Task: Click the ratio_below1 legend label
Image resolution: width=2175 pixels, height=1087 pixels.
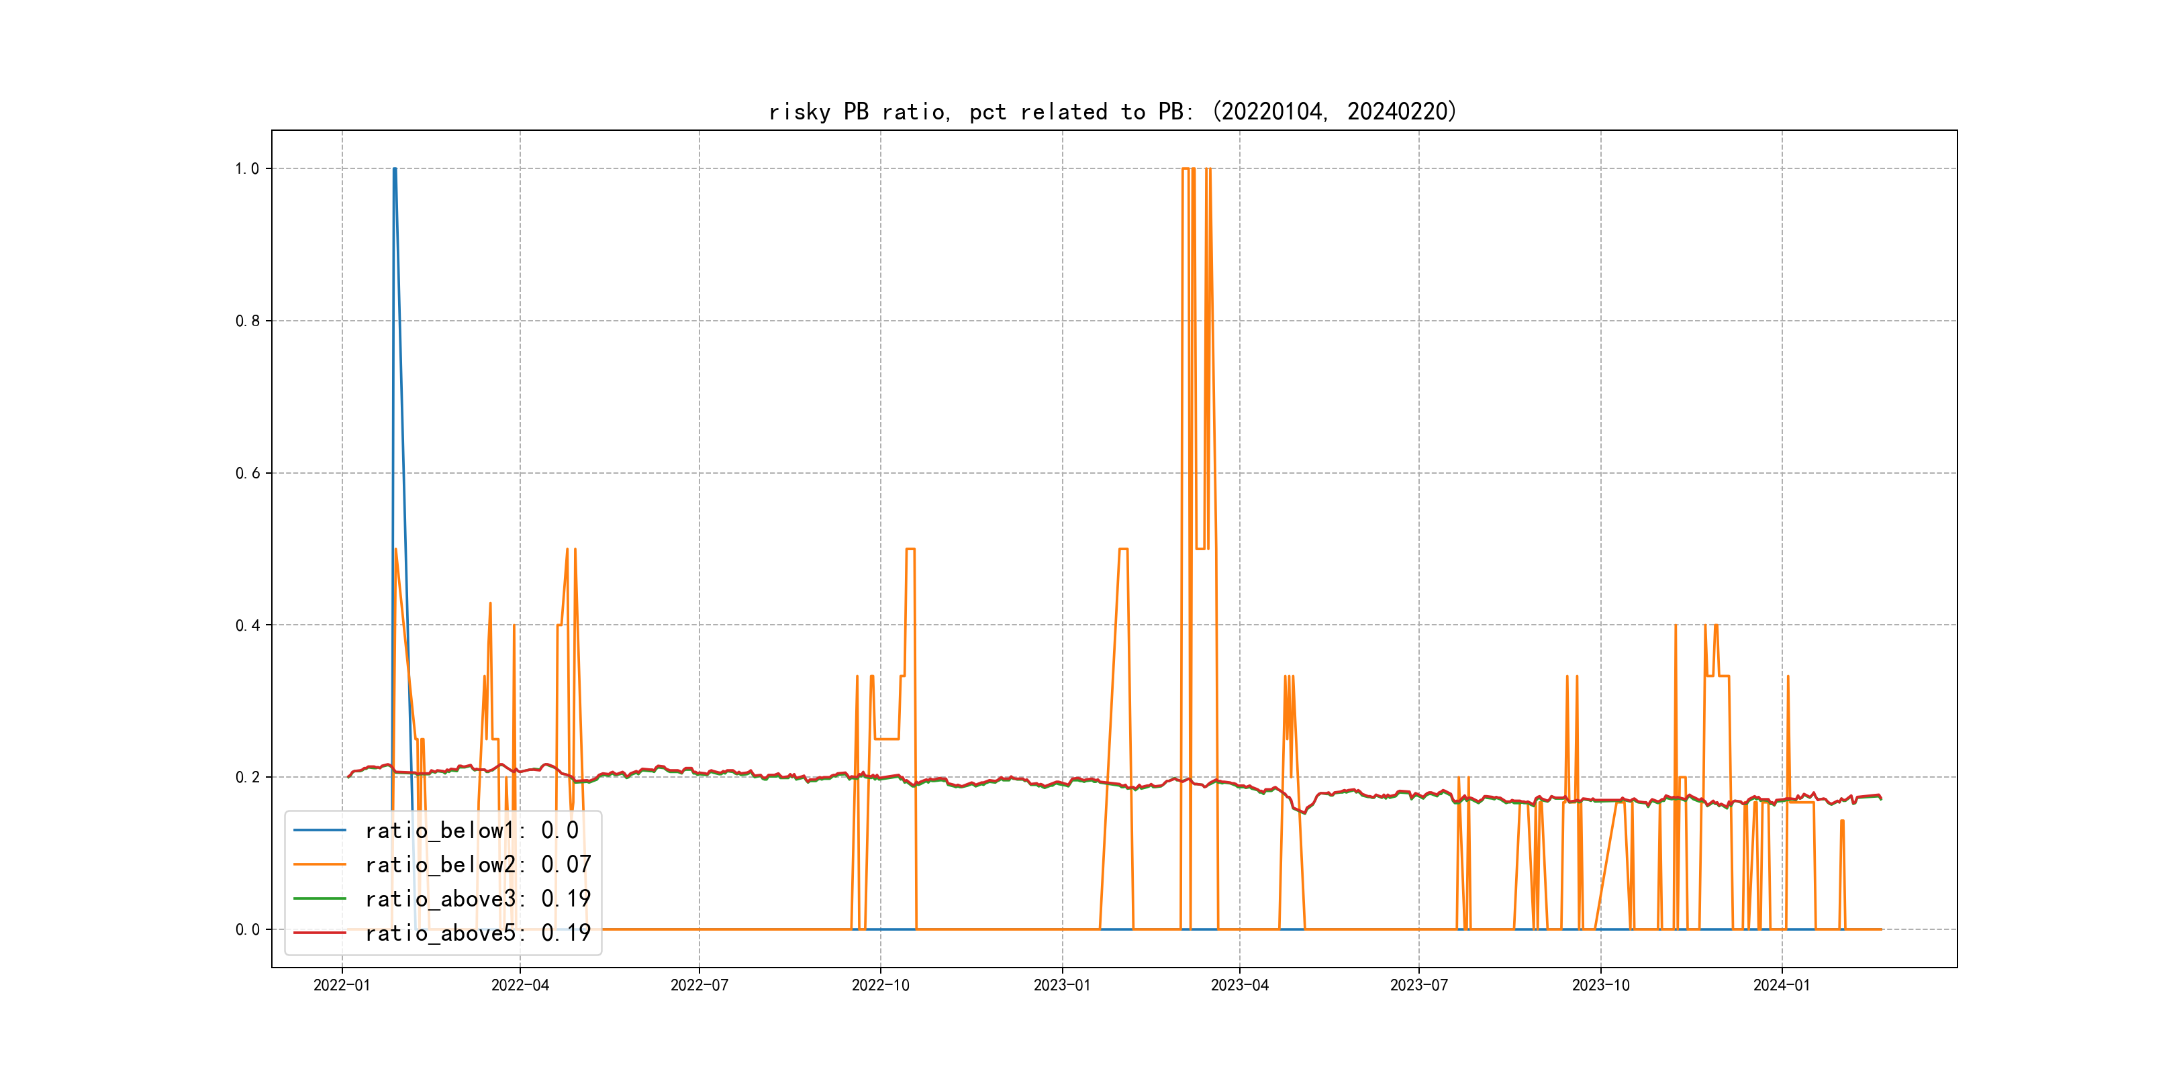Action: click(x=471, y=831)
